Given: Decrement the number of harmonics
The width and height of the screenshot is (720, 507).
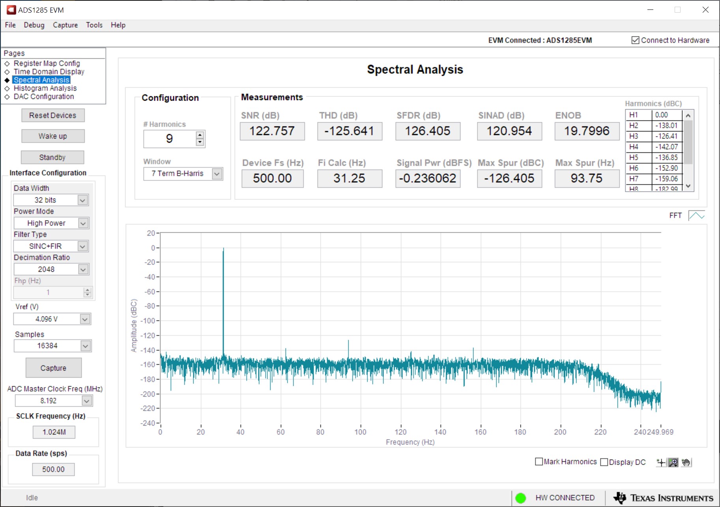Looking at the screenshot, I should 200,142.
